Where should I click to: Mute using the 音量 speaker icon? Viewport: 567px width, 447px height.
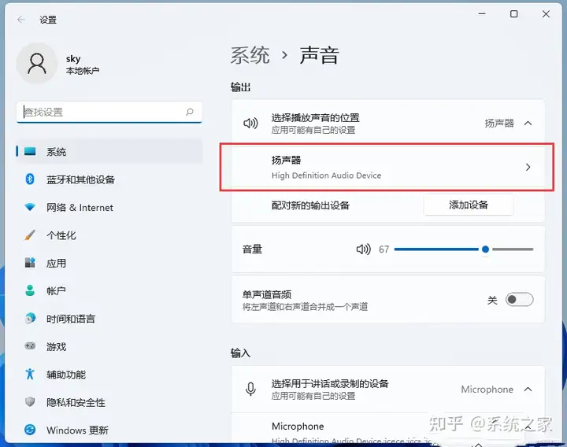[363, 249]
